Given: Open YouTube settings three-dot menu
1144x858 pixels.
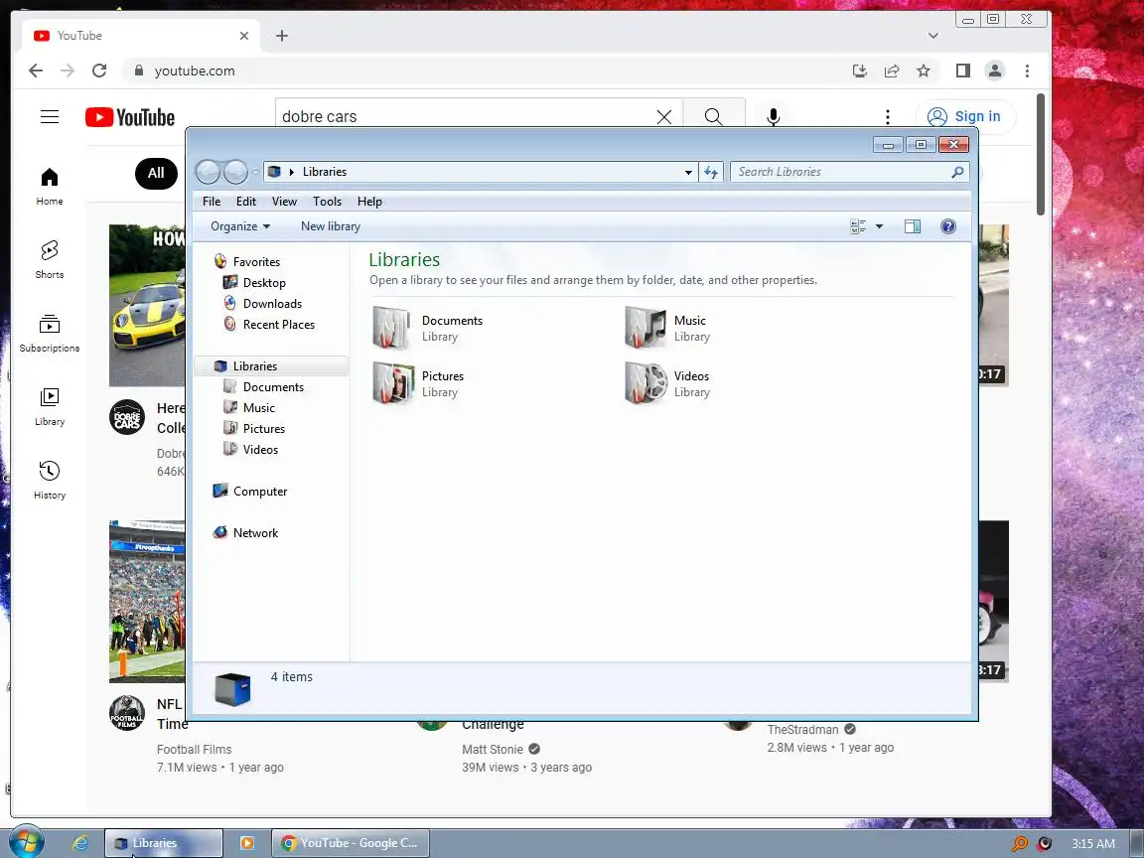Looking at the screenshot, I should click(887, 117).
